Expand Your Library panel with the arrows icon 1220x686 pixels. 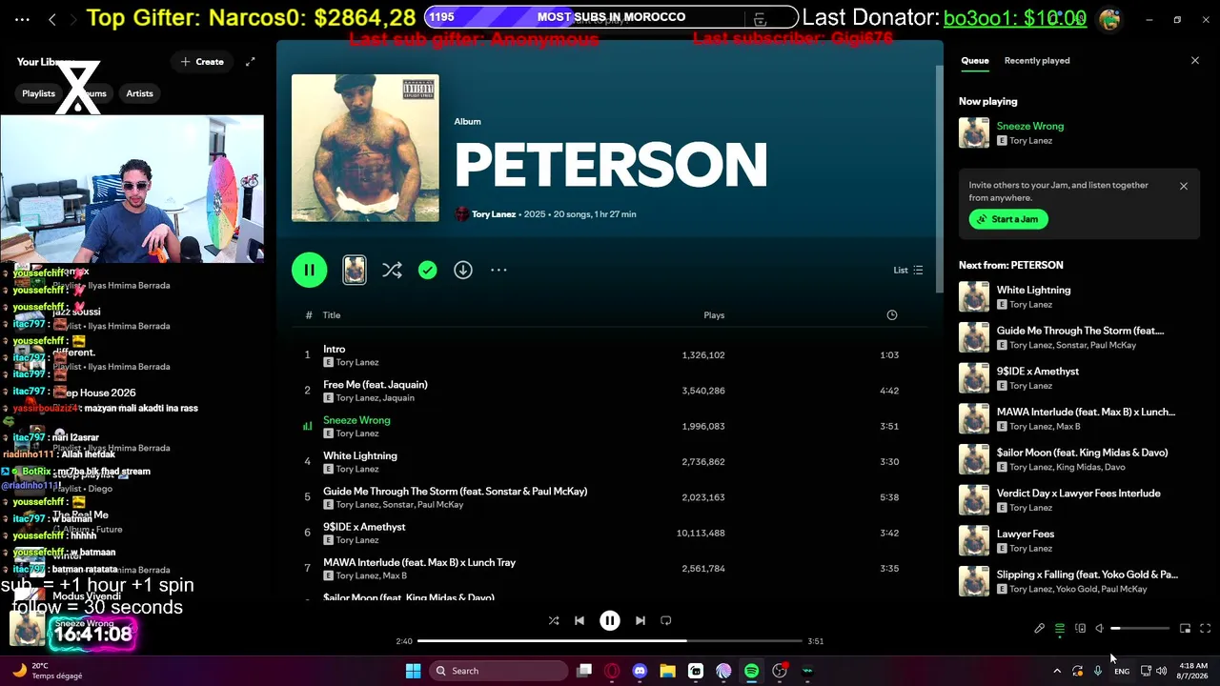click(251, 62)
